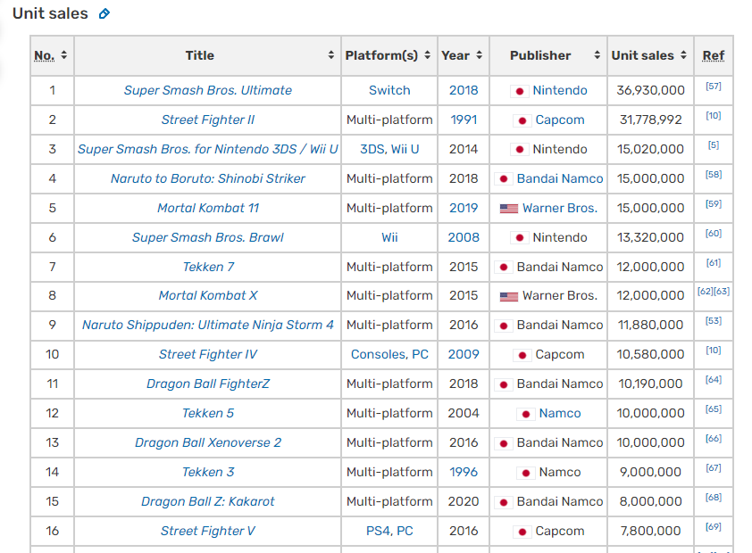Screen dimensions: 752x553
Task: Open the 2019 year link
Action: tap(464, 208)
